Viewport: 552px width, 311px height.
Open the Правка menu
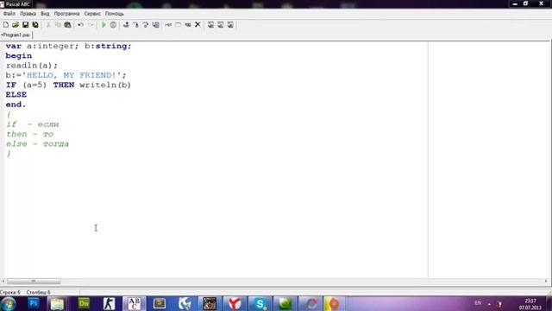point(28,14)
